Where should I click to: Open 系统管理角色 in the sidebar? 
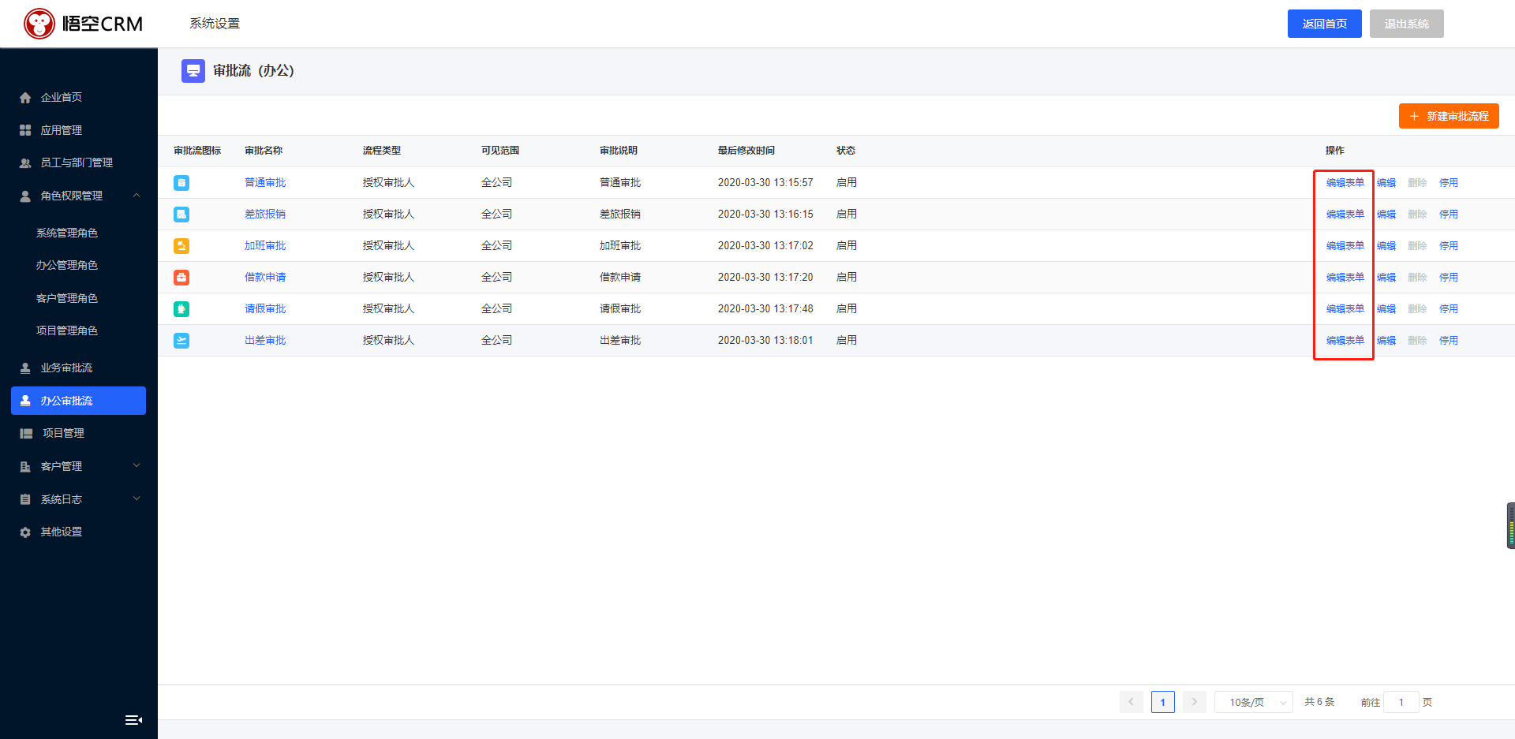pyautogui.click(x=67, y=233)
